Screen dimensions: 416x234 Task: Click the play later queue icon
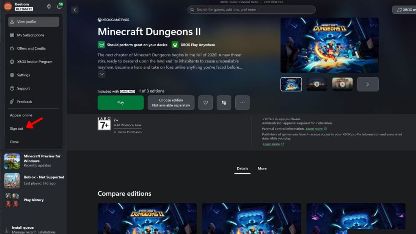[224, 102]
